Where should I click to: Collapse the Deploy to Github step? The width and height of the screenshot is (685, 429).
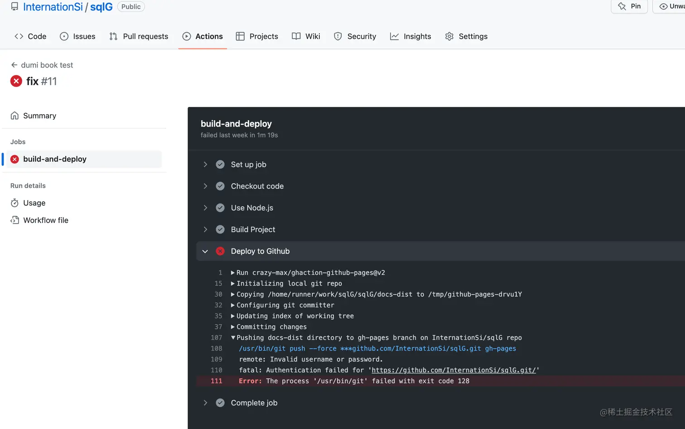(x=205, y=251)
